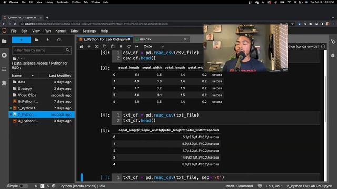Click the empty cell with sep='\t' code
This screenshot has width=337, height=189.
216,177
